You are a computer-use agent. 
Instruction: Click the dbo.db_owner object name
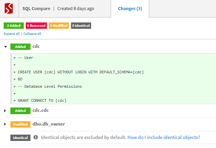pos(49,124)
